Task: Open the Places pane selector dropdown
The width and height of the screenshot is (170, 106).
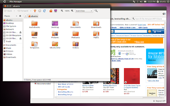Action: [x=16, y=16]
